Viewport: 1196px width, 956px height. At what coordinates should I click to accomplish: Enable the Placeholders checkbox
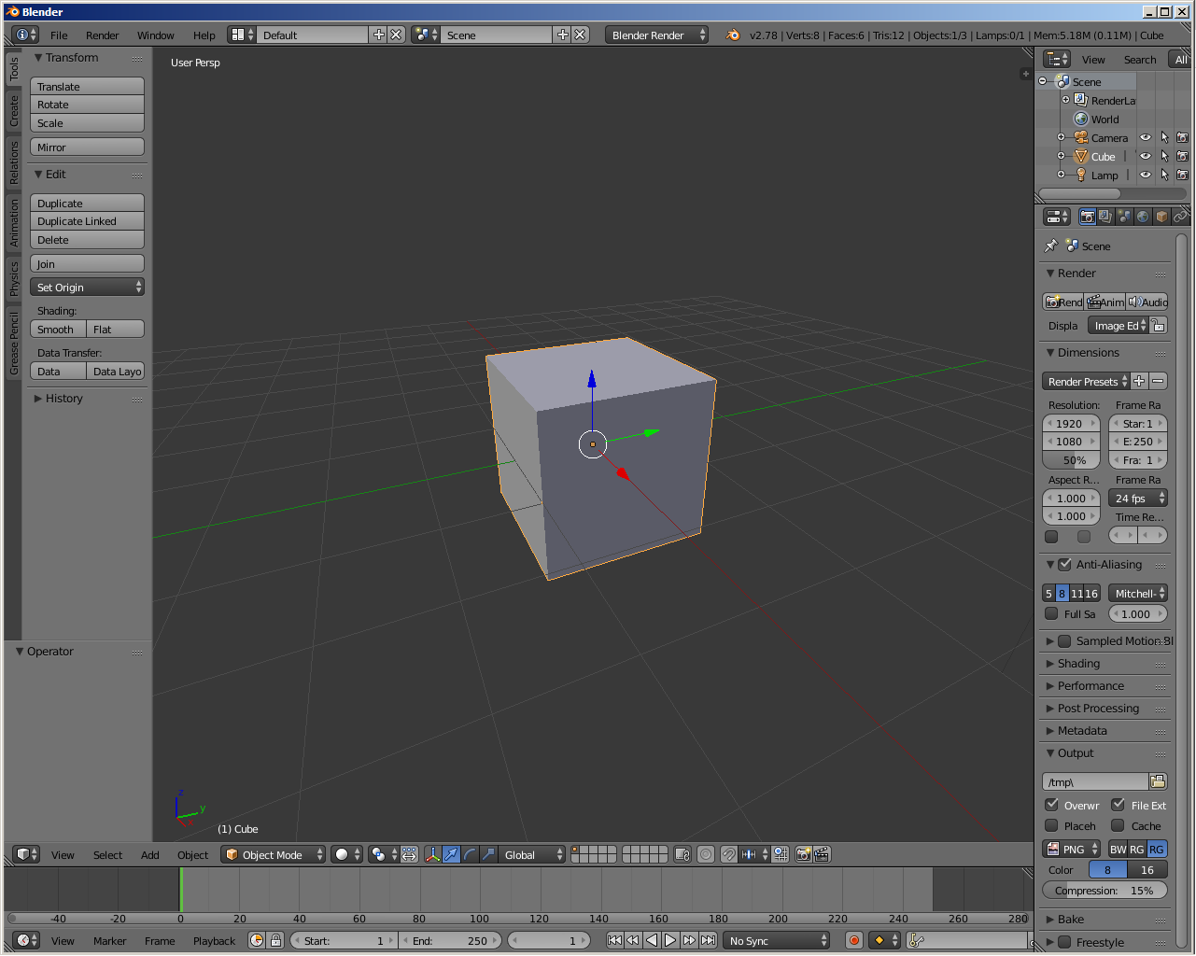(x=1051, y=825)
